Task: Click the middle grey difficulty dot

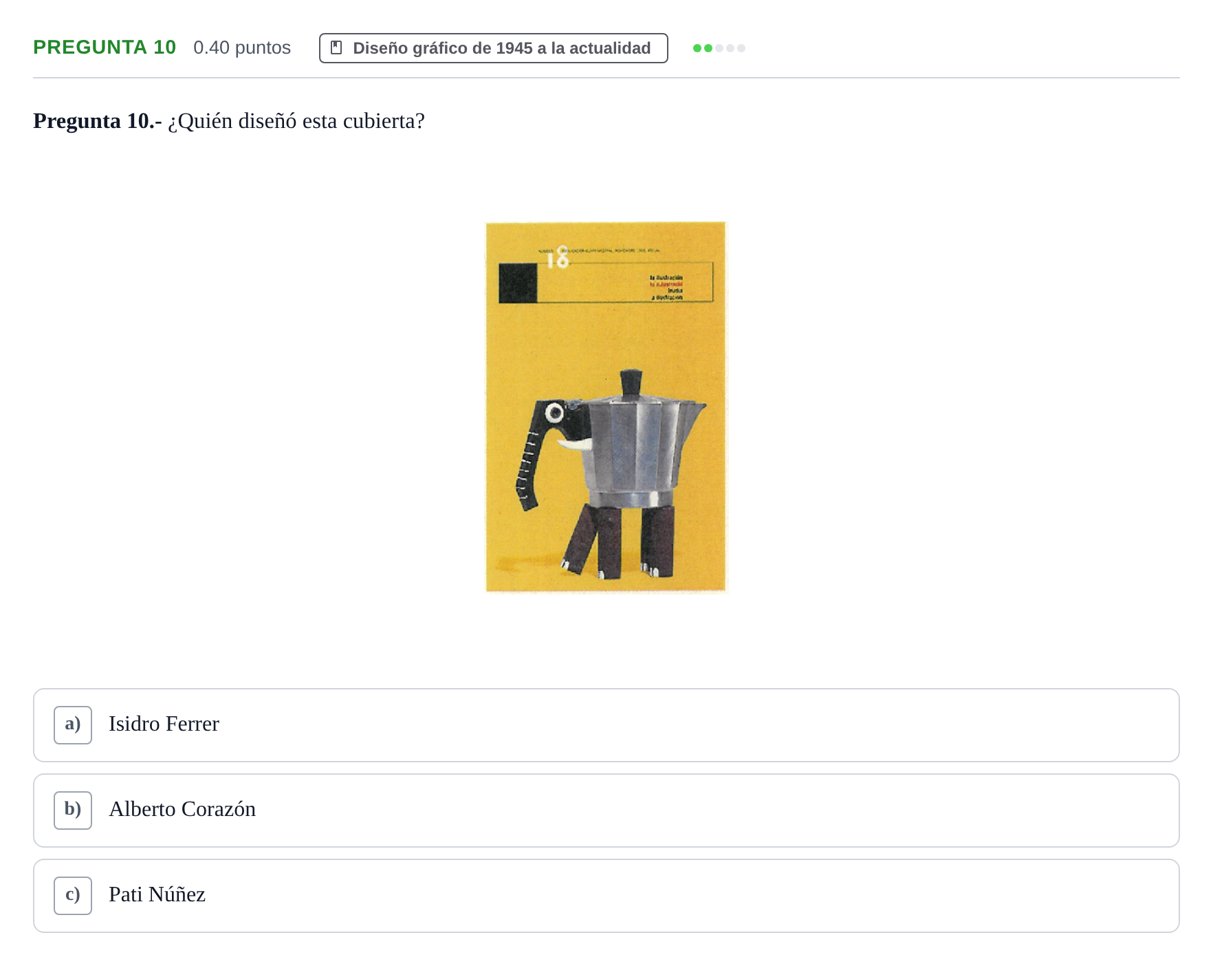Action: click(x=730, y=48)
